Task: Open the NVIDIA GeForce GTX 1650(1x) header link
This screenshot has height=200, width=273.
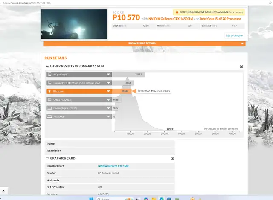Action: tap(171, 19)
